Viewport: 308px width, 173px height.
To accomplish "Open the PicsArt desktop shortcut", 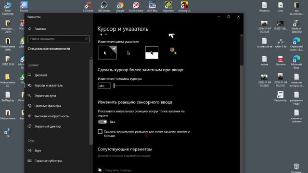I will (24, 7).
